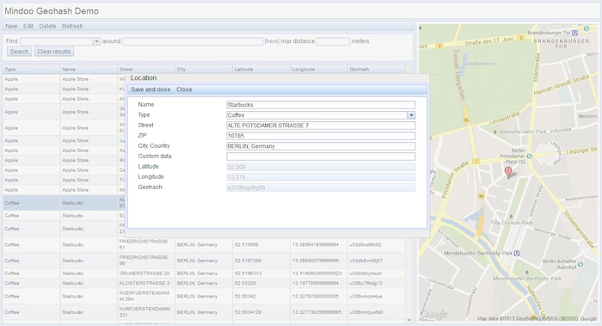
Task: Click the City, Country input field
Action: coord(321,146)
